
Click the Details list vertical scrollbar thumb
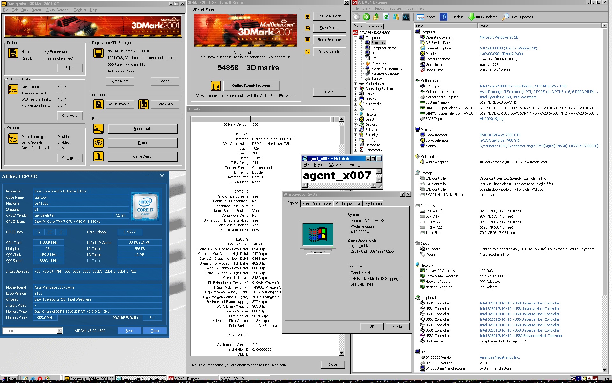click(342, 135)
